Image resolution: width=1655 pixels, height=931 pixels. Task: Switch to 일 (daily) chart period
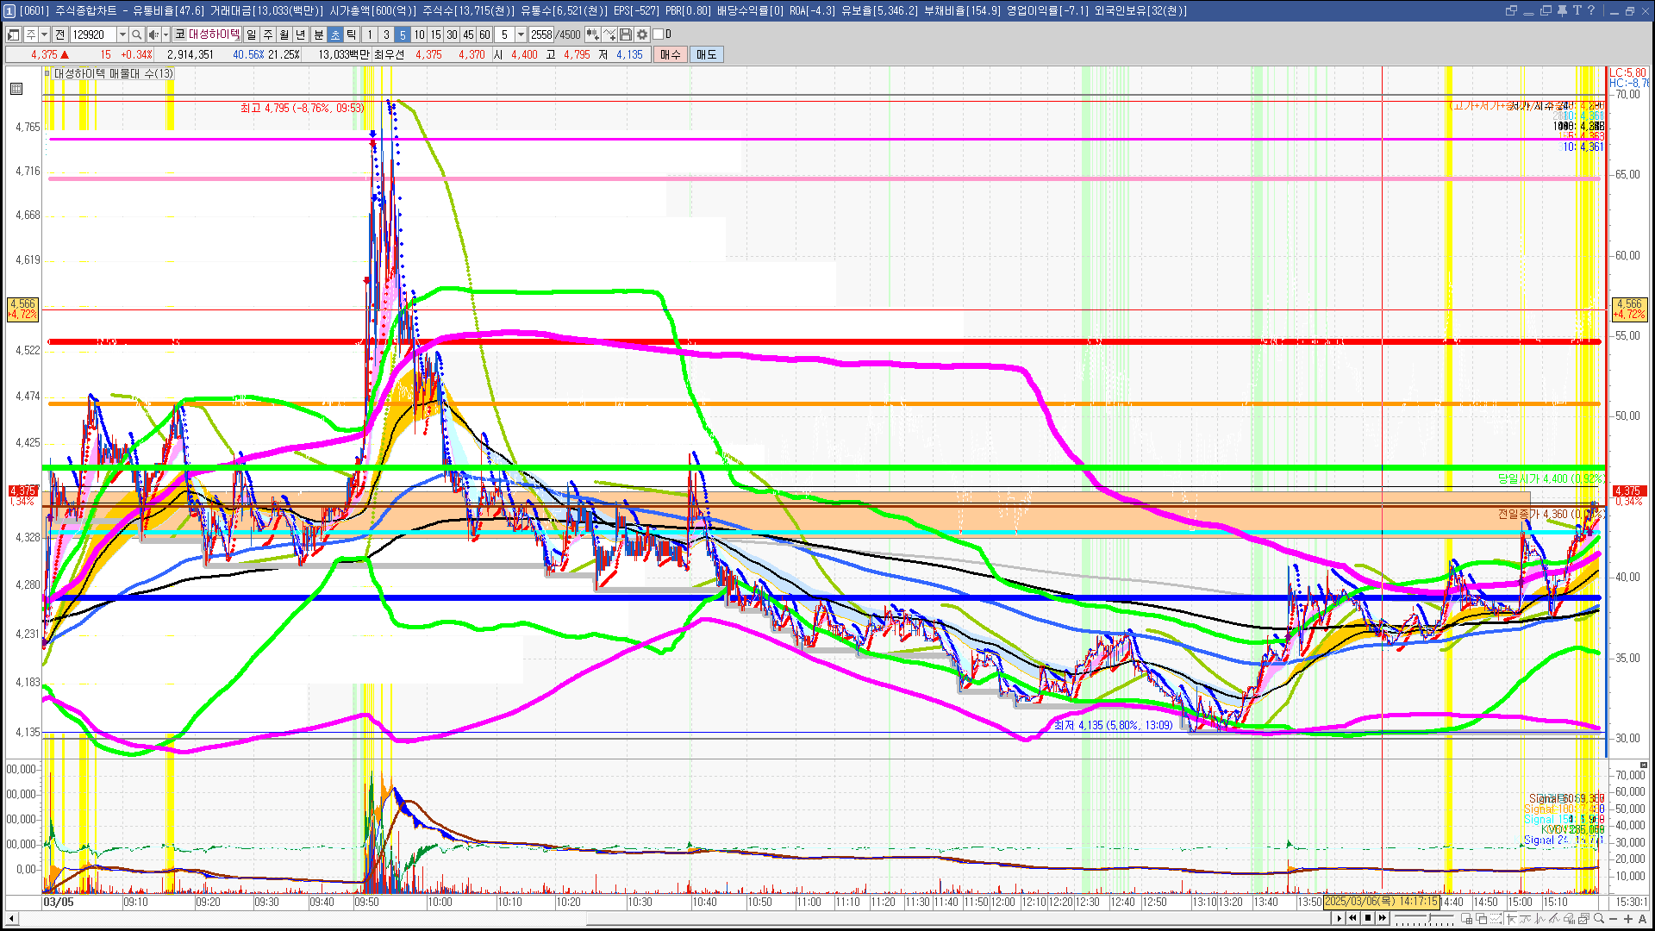point(251,34)
